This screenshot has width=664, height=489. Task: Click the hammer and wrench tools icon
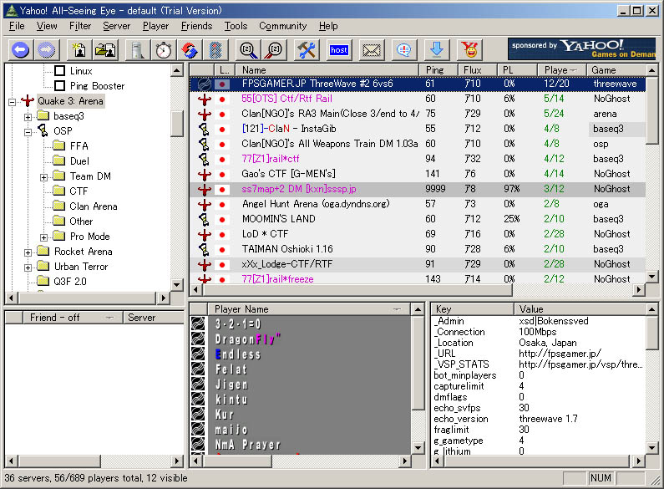[x=307, y=50]
